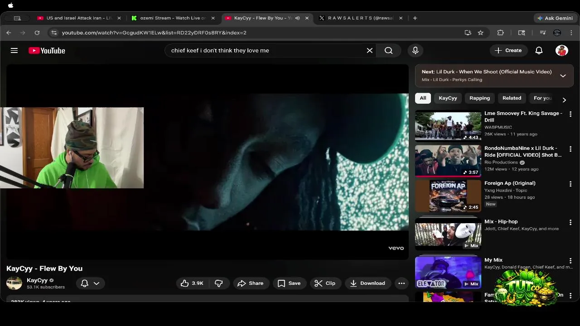Expand the Next up playlist panel
The width and height of the screenshot is (580, 326).
pos(563,76)
